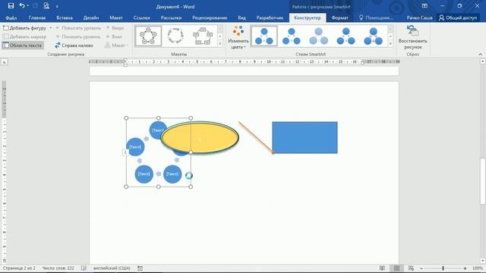The image size is (486, 273).
Task: Select the text cycle layout thumbnail
Action: click(175, 36)
